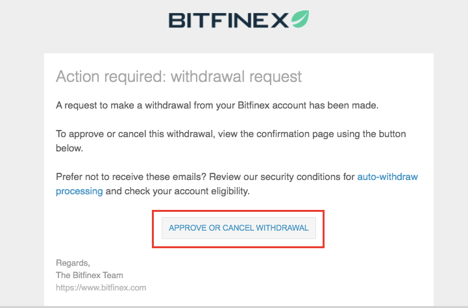Image resolution: width=468 pixels, height=308 pixels.
Task: Open the auto-withdraw link
Action: pyautogui.click(x=388, y=177)
